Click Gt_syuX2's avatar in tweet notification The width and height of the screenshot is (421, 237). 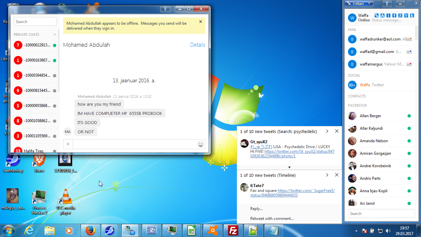(244, 144)
